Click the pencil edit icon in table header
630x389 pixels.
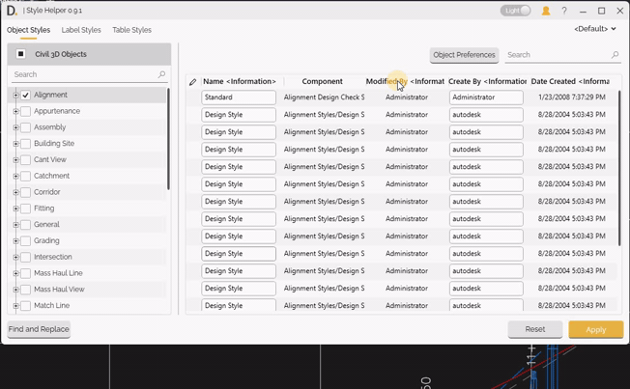point(193,82)
